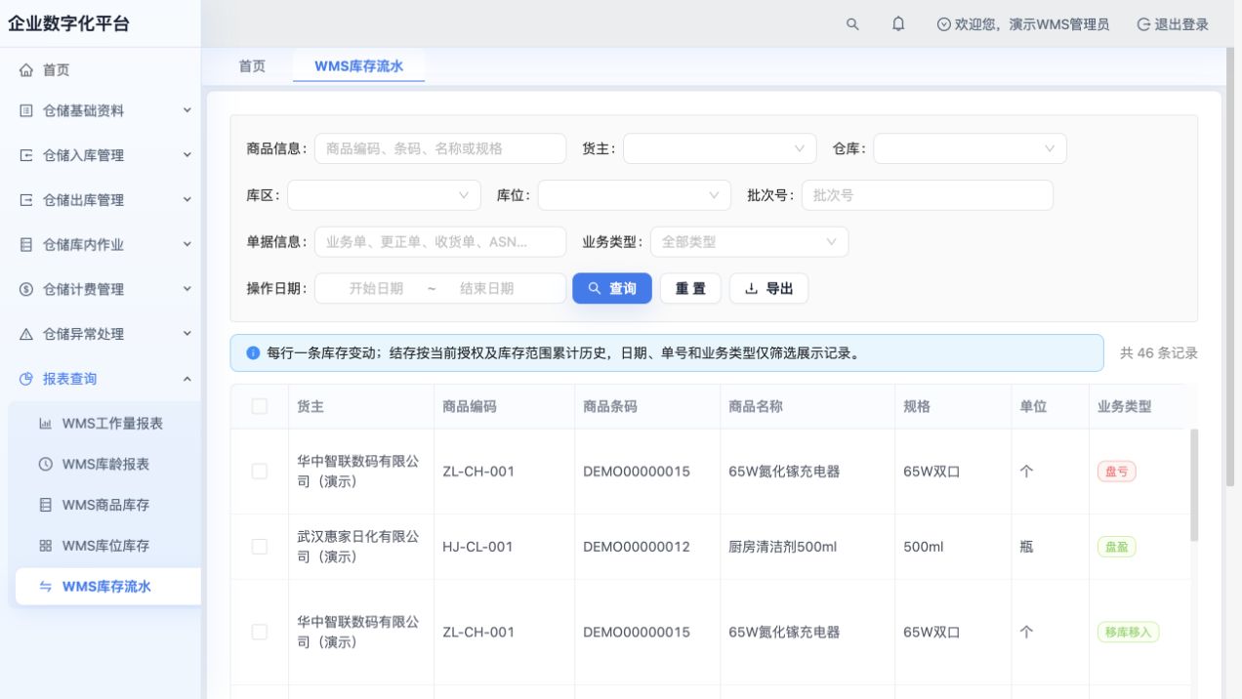
Task: Click the 仓储基础资料 menu icon
Action: [x=26, y=111]
